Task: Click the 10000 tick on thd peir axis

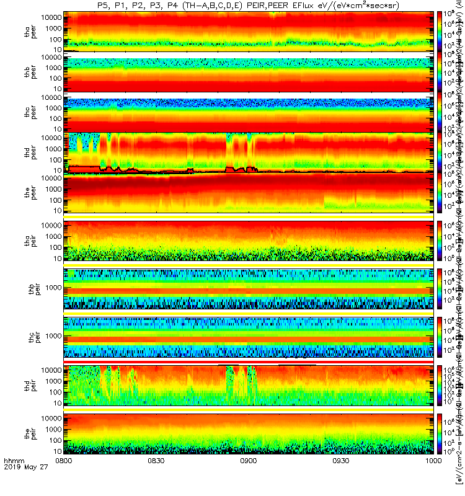Action: [51, 370]
